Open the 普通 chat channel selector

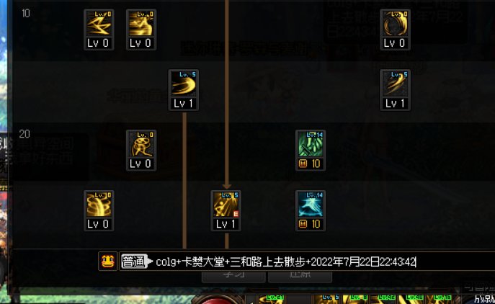[134, 261]
